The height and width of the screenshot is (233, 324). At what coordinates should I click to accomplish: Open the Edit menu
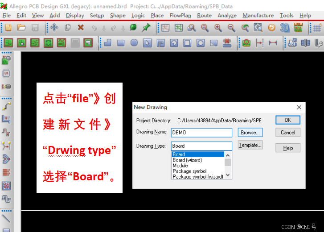21,16
